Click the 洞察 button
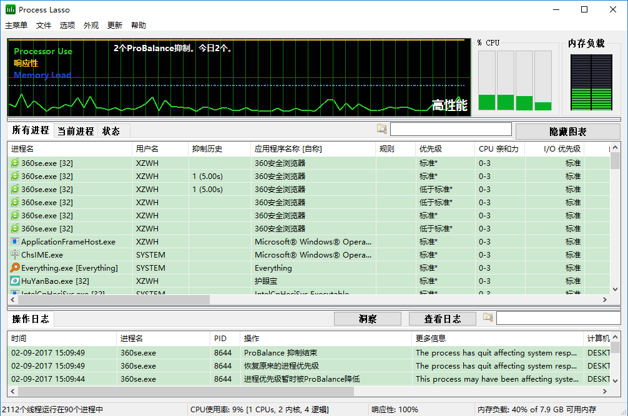 tap(367, 319)
